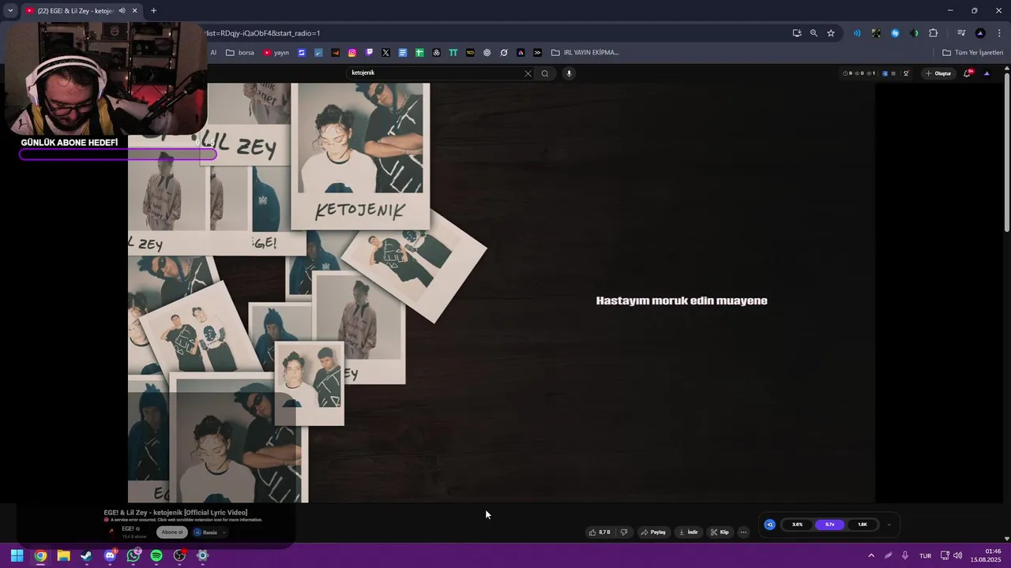The height and width of the screenshot is (568, 1011).
Task: Click the install app icon in address bar
Action: tap(797, 33)
